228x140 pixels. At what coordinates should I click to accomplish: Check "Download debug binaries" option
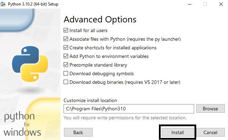click(x=66, y=82)
